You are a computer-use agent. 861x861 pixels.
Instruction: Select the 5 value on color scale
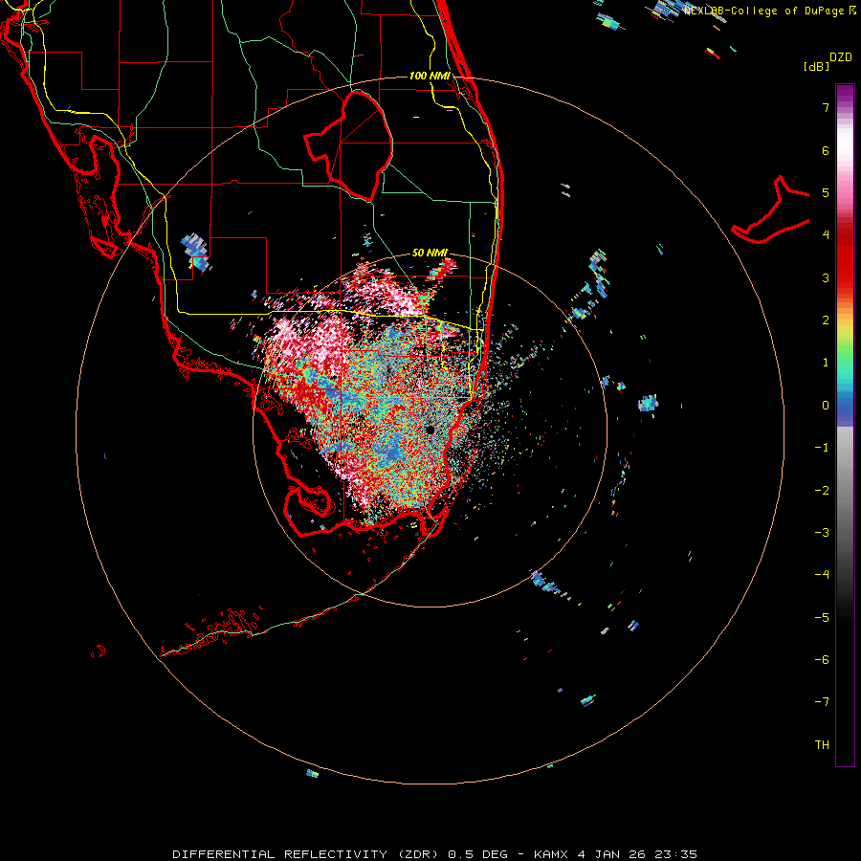(826, 192)
